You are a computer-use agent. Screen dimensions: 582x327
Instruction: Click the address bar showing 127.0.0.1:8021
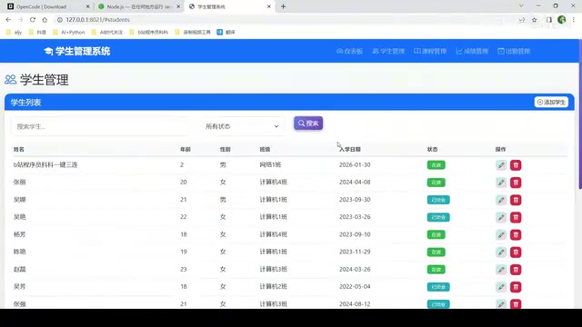tap(97, 20)
